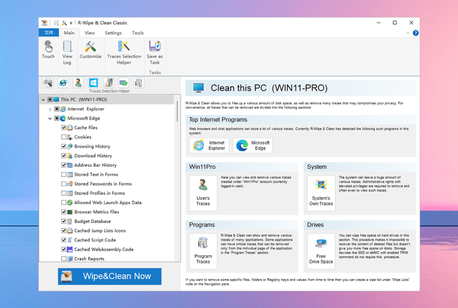Open the Microsoft Edge tile
Screen dimensions: 458x308
253,145
